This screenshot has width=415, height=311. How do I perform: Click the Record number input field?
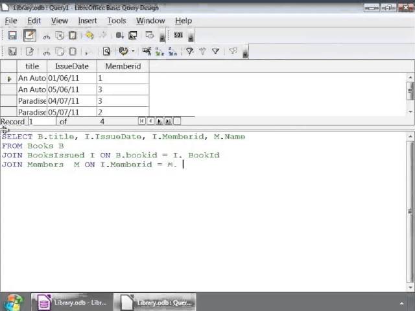pyautogui.click(x=42, y=121)
